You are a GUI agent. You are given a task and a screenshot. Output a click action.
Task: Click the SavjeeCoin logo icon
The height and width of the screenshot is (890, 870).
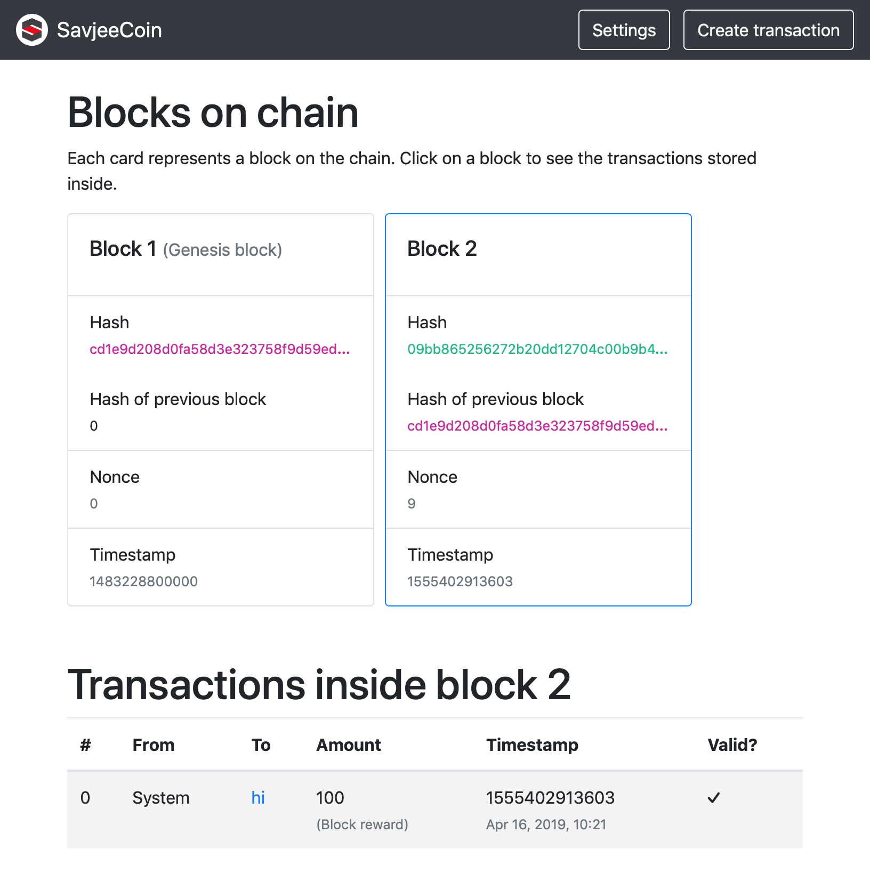point(32,30)
